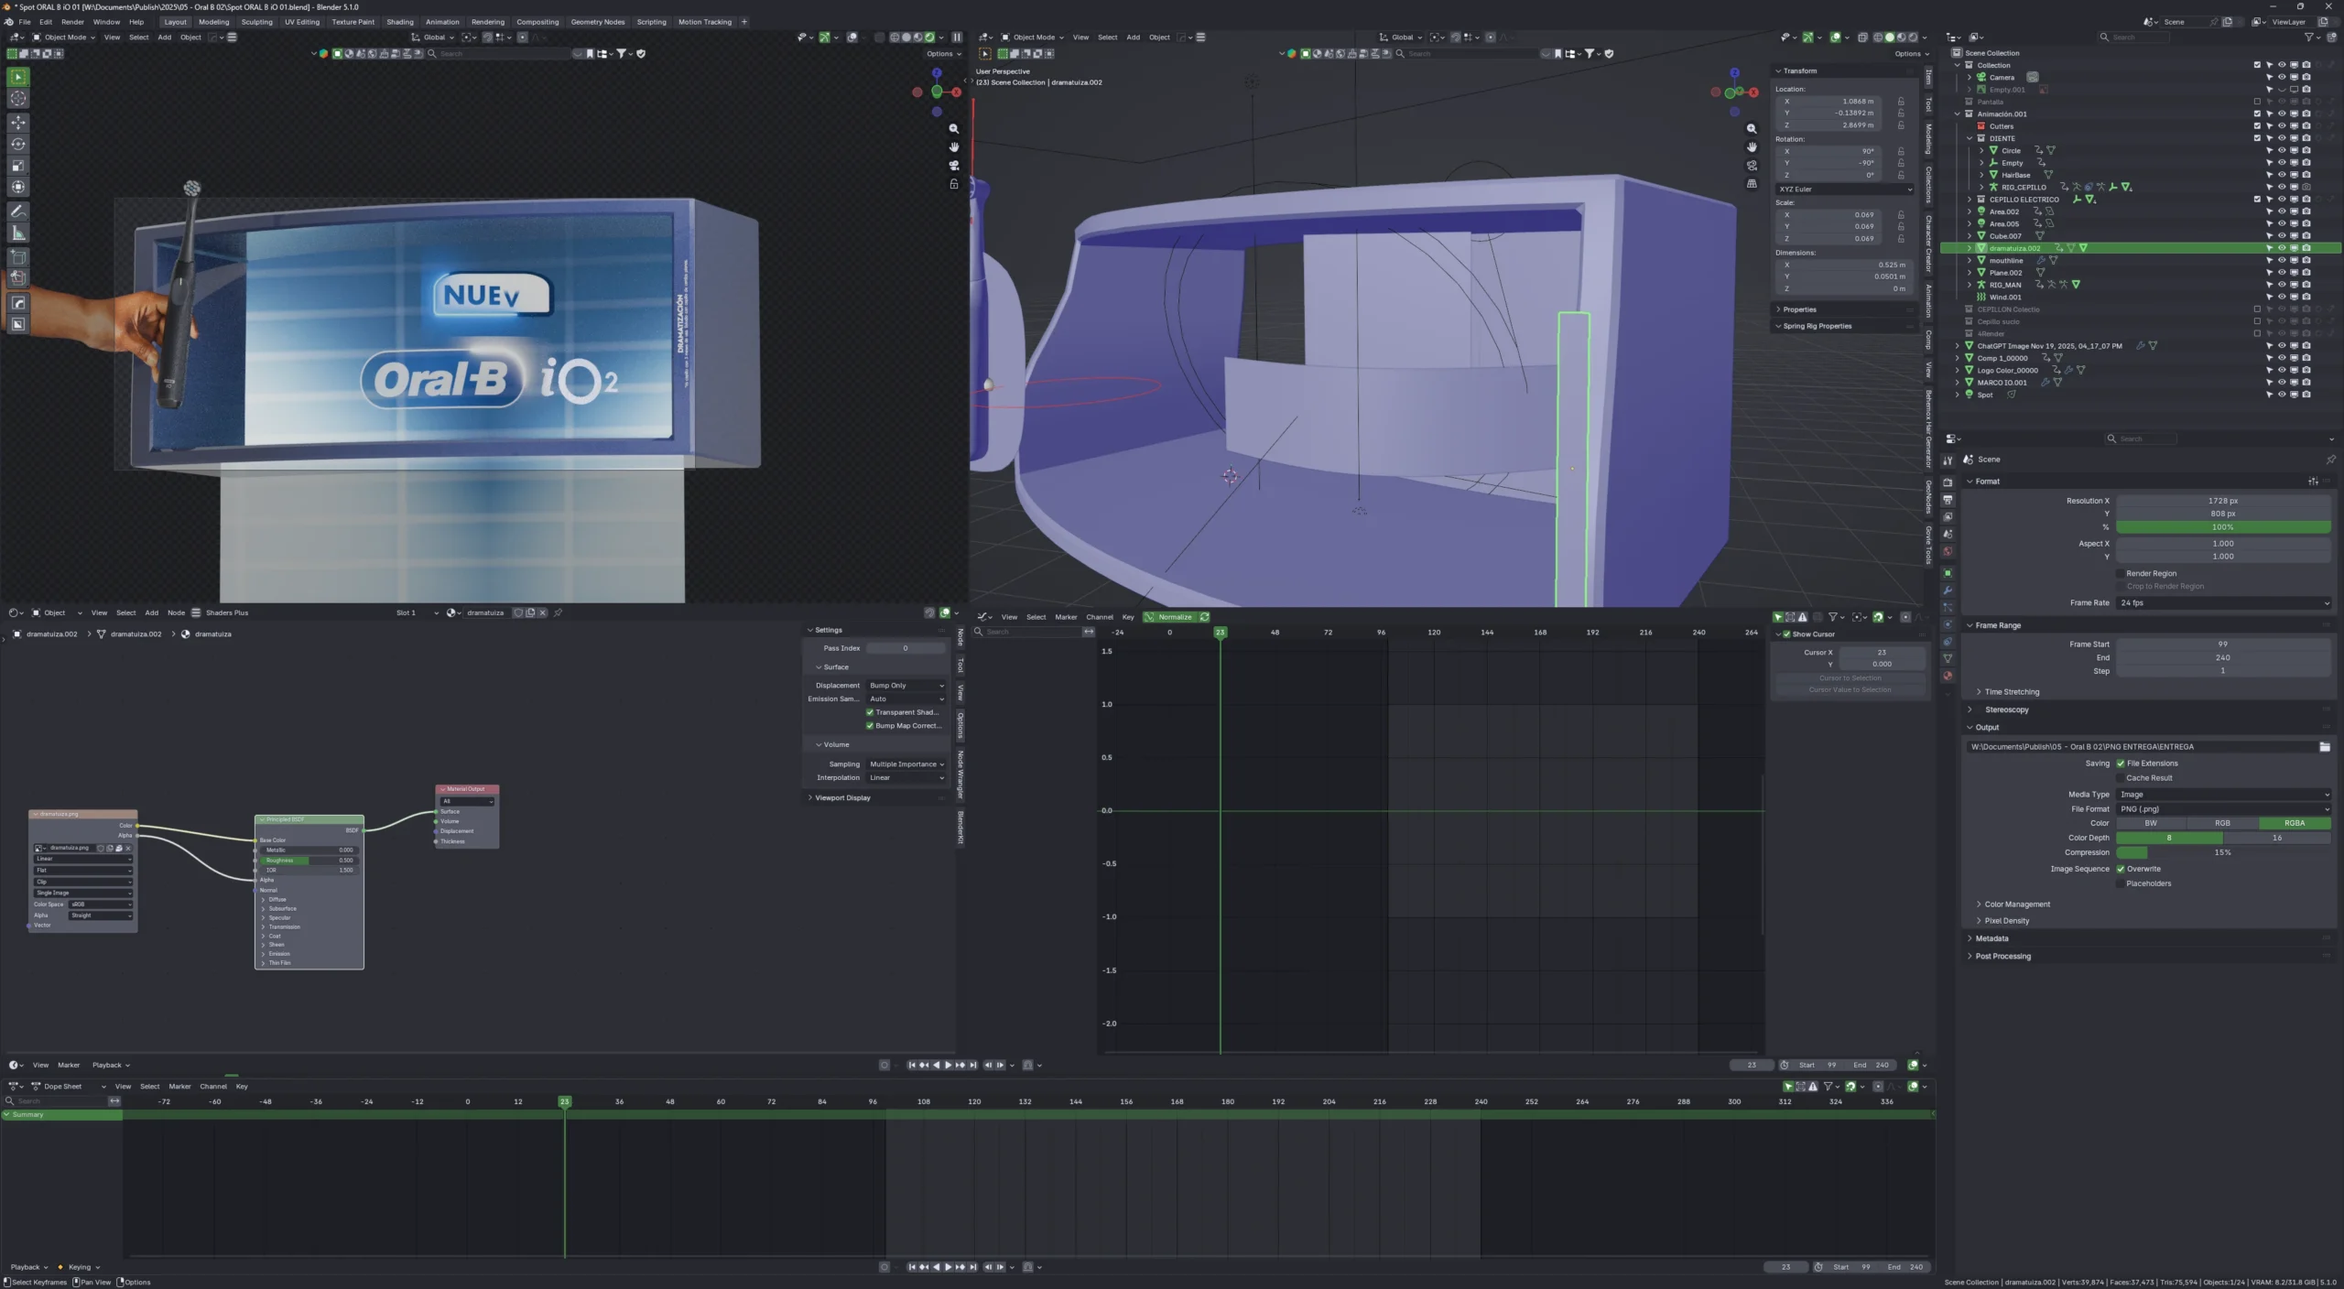Click the Format presets icon
Viewport: 2344px width, 1289px height.
(2314, 482)
